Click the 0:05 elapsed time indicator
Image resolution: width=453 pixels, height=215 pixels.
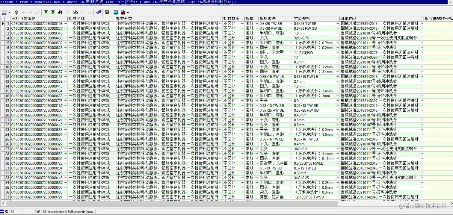pyautogui.click(x=37, y=212)
